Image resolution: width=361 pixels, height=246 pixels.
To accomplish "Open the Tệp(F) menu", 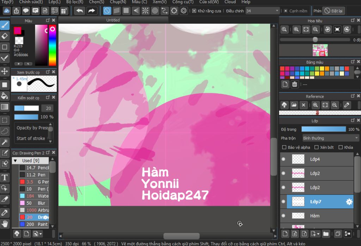I will point(7,2).
